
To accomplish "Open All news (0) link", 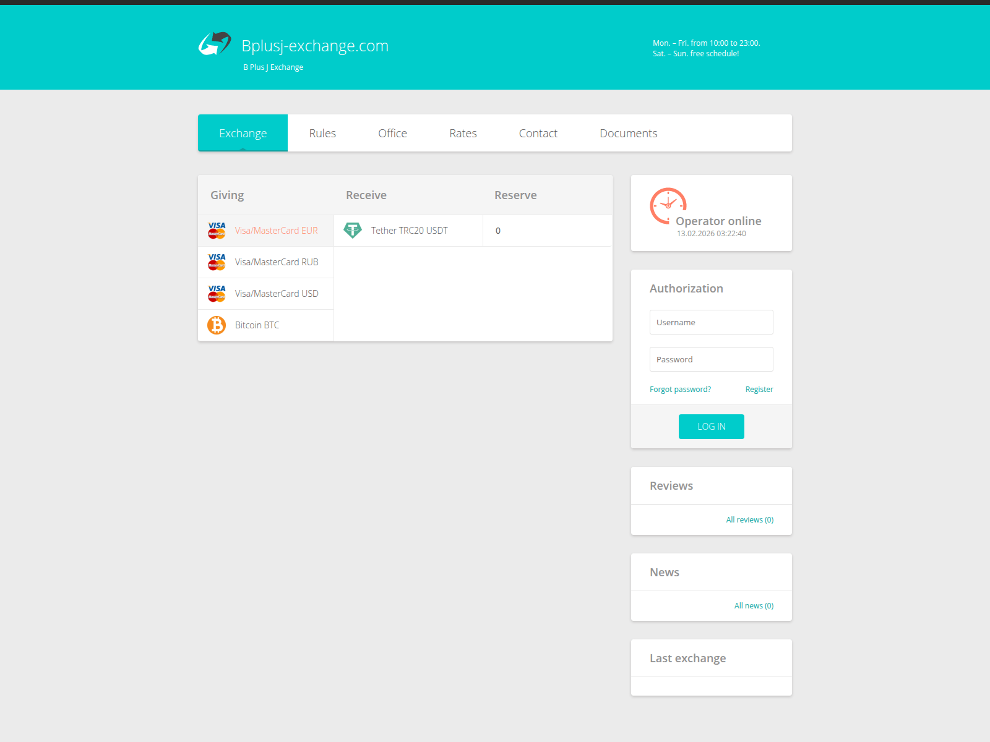I will tap(754, 605).
